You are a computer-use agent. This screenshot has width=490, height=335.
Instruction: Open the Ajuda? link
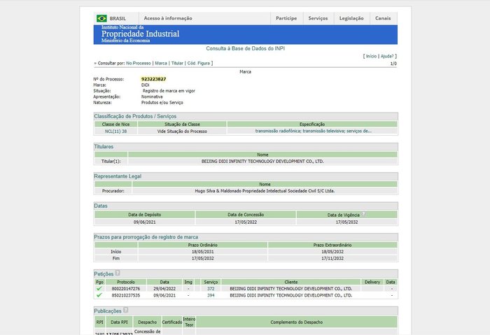click(387, 56)
